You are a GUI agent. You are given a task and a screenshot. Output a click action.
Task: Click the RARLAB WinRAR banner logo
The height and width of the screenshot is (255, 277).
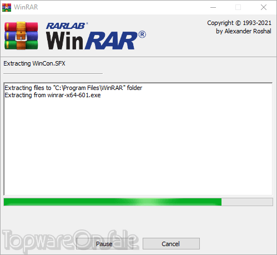coord(96,36)
